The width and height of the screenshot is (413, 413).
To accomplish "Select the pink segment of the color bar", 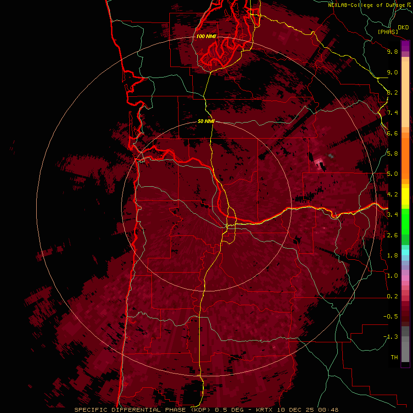I will 405,278.
